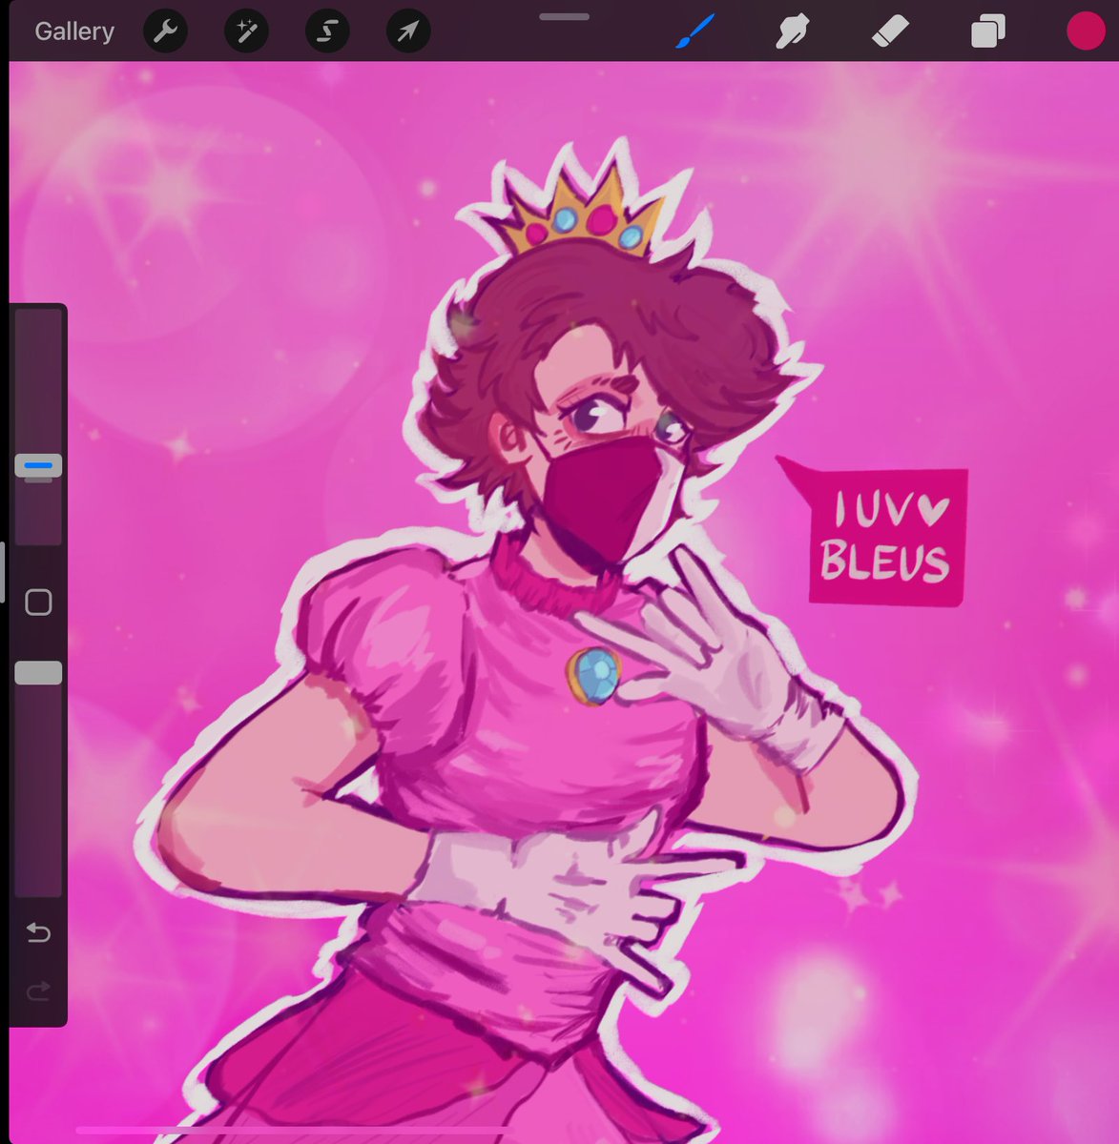Tap the bottom home indicator bar
This screenshot has height=1144, width=1119.
click(x=296, y=1131)
